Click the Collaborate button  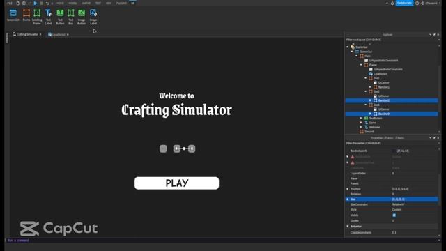click(x=404, y=3)
